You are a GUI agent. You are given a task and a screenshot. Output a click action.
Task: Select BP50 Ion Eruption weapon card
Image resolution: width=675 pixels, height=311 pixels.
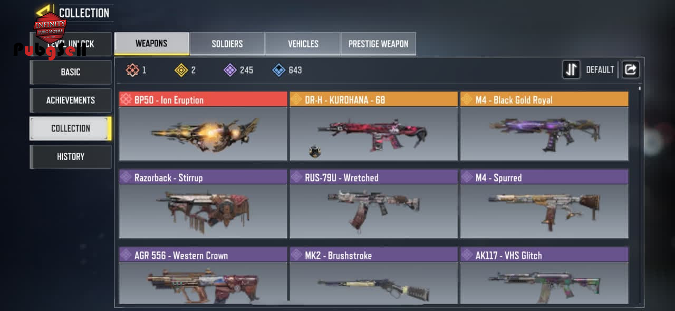click(x=203, y=126)
